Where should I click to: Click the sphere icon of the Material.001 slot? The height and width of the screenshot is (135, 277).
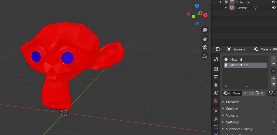tap(226, 65)
